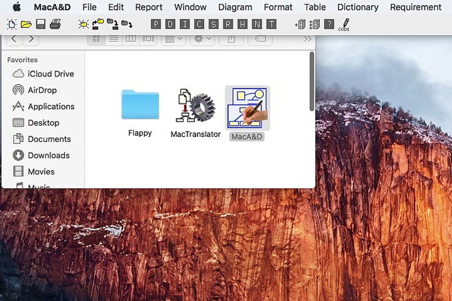
Task: Click the gray folder icon with curved arrow
Action: [127, 24]
